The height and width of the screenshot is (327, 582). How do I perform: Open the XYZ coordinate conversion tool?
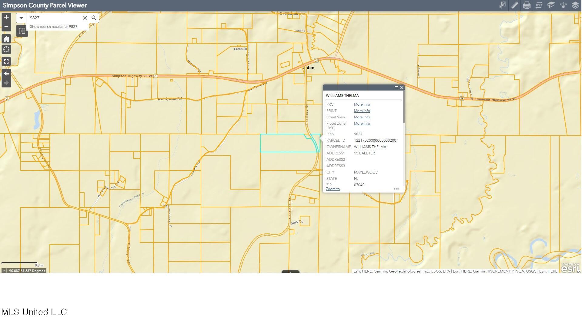point(539,5)
